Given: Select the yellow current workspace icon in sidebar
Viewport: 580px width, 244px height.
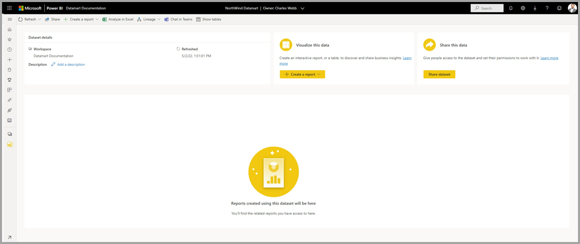Looking at the screenshot, I should (x=10, y=144).
